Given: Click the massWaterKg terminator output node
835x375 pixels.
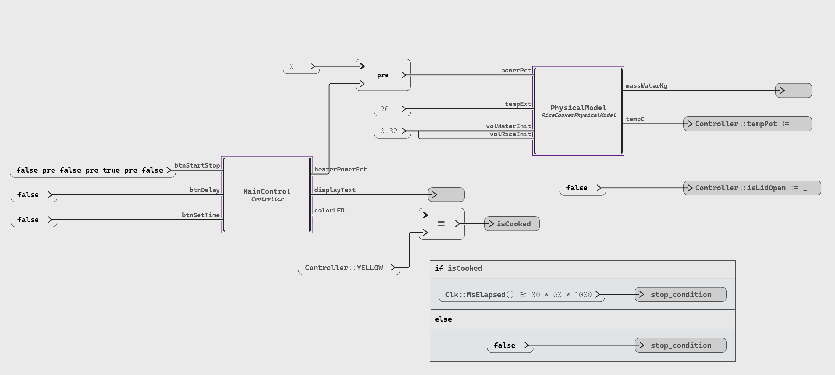Looking at the screenshot, I should (793, 91).
